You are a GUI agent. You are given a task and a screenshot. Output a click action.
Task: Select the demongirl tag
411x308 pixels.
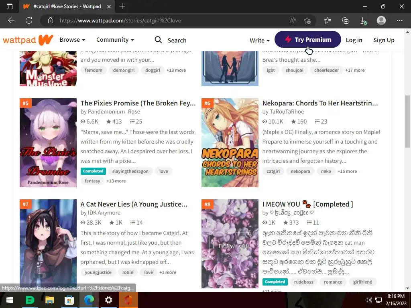(x=124, y=70)
